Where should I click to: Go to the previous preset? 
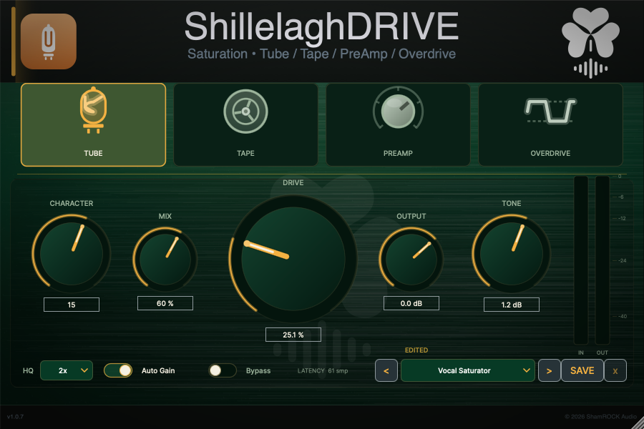[x=386, y=370]
